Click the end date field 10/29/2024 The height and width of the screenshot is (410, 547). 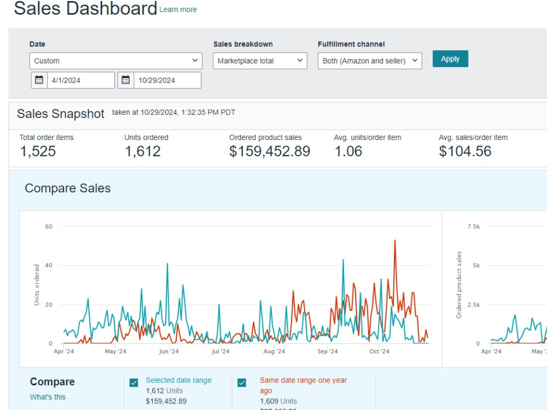(x=167, y=80)
